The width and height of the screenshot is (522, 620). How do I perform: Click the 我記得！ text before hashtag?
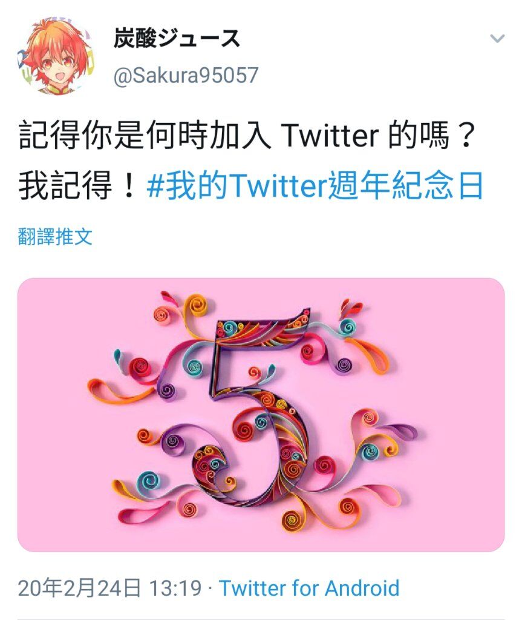pyautogui.click(x=79, y=185)
